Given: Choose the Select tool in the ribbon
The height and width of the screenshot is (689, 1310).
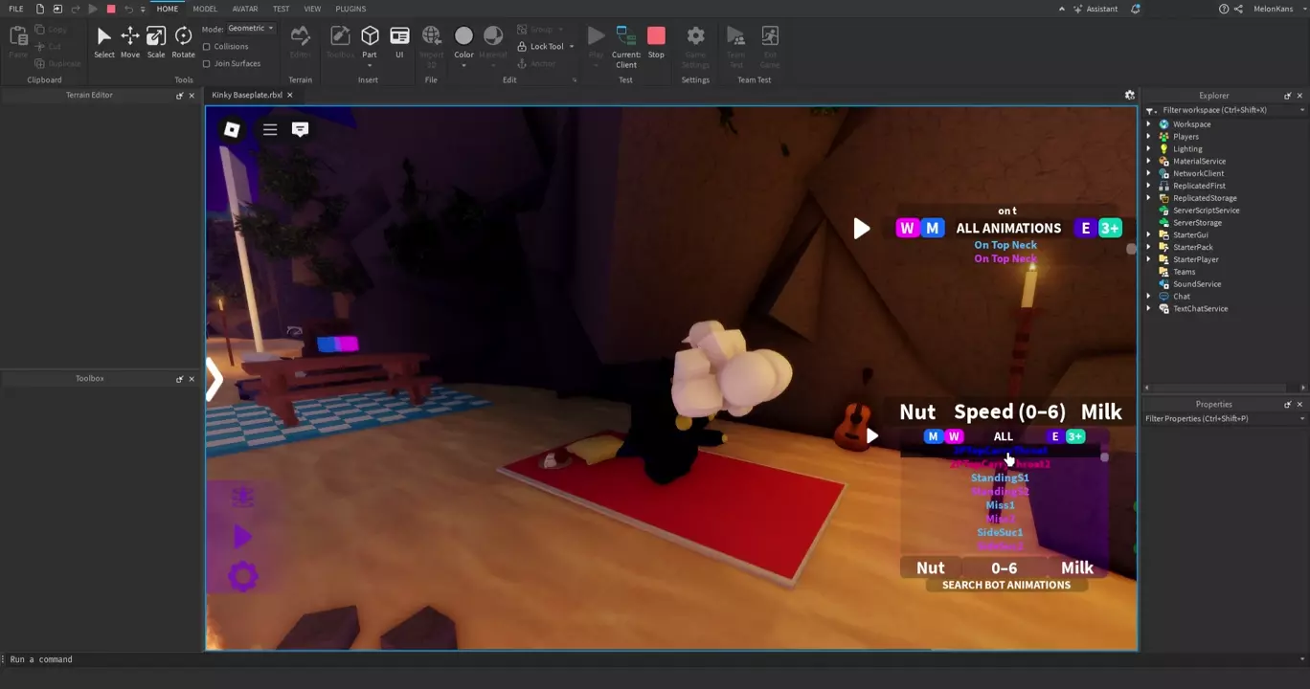Looking at the screenshot, I should click(x=103, y=42).
